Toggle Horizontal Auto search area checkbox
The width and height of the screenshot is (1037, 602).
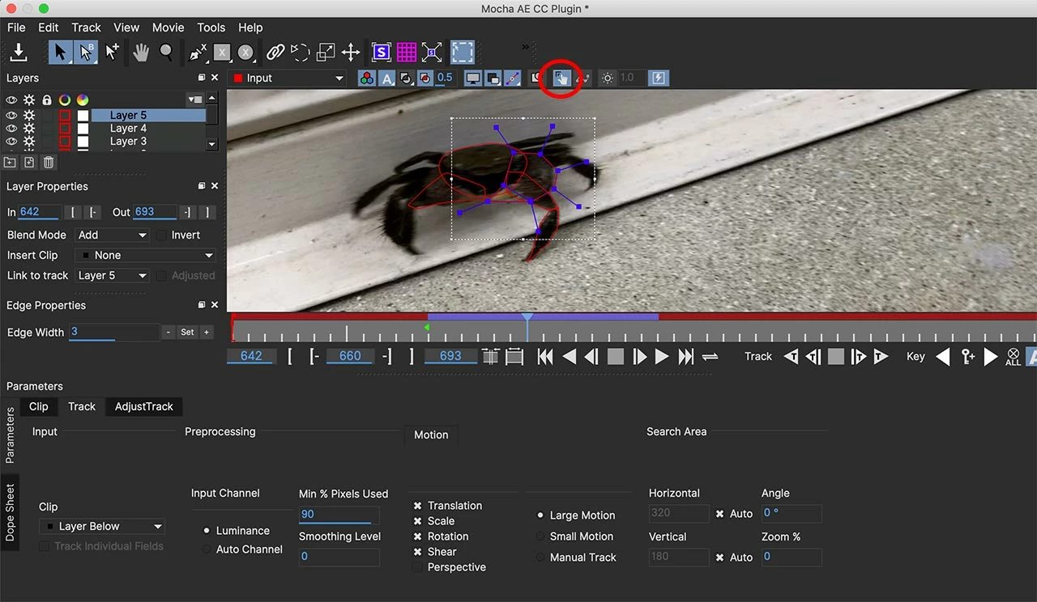720,514
